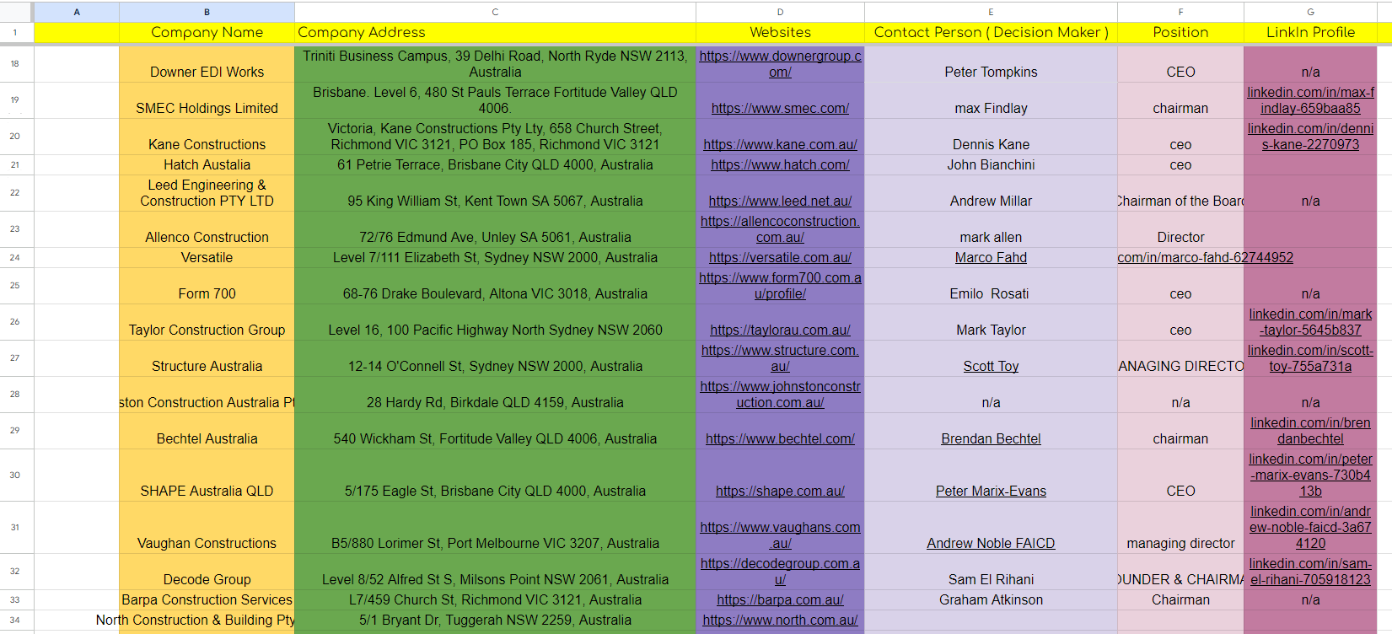1392x634 pixels.
Task: Open the peter-marix-evans LinkedIn profile link
Action: pyautogui.click(x=1310, y=475)
